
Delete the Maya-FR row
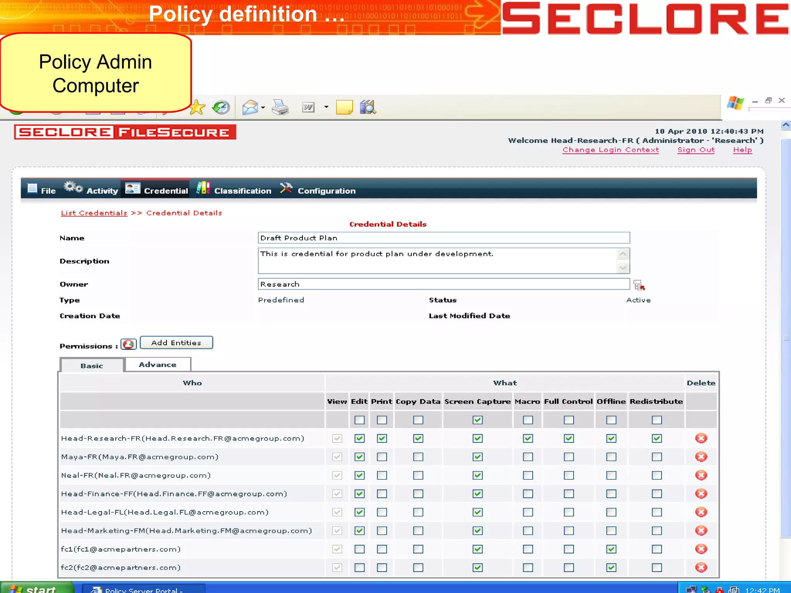pos(701,457)
